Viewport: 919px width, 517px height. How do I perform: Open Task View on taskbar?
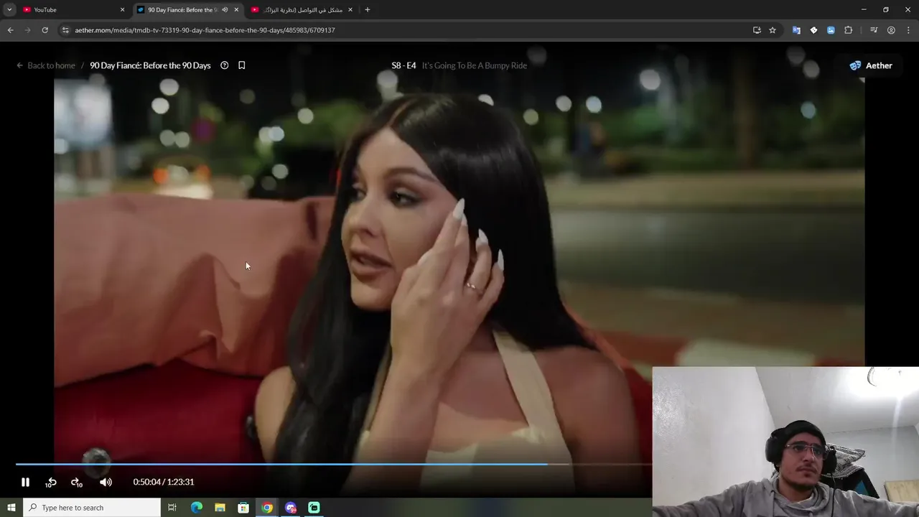172,508
